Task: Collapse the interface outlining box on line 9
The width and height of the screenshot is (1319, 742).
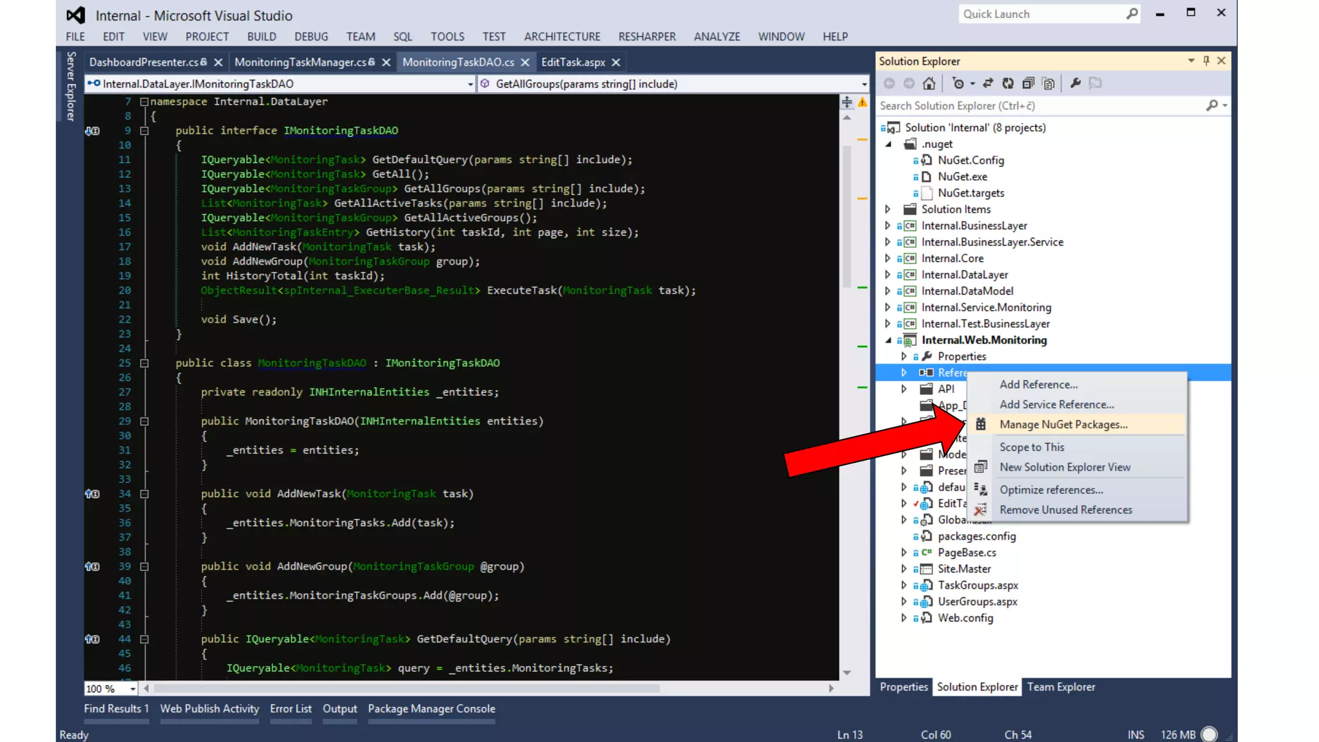Action: (144, 130)
